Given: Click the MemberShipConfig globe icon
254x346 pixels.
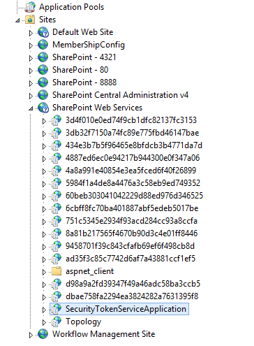Looking at the screenshot, I should (43, 45).
